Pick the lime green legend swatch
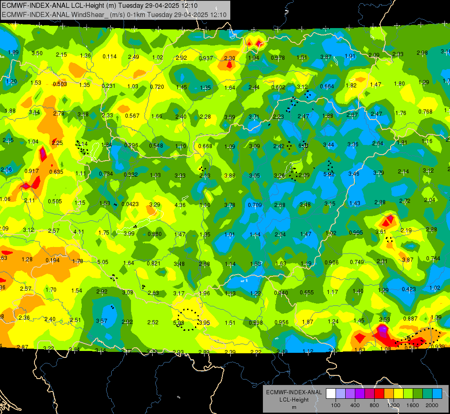The height and width of the screenshot is (414, 450). tap(408, 394)
